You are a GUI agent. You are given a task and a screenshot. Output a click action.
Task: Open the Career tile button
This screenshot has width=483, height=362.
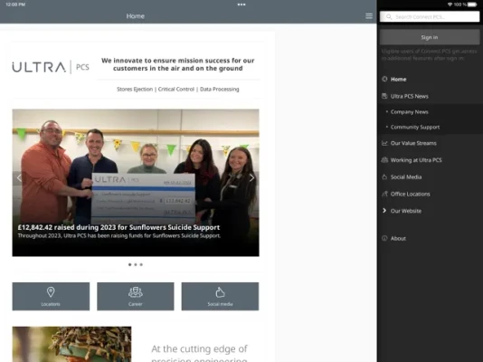coord(136,296)
